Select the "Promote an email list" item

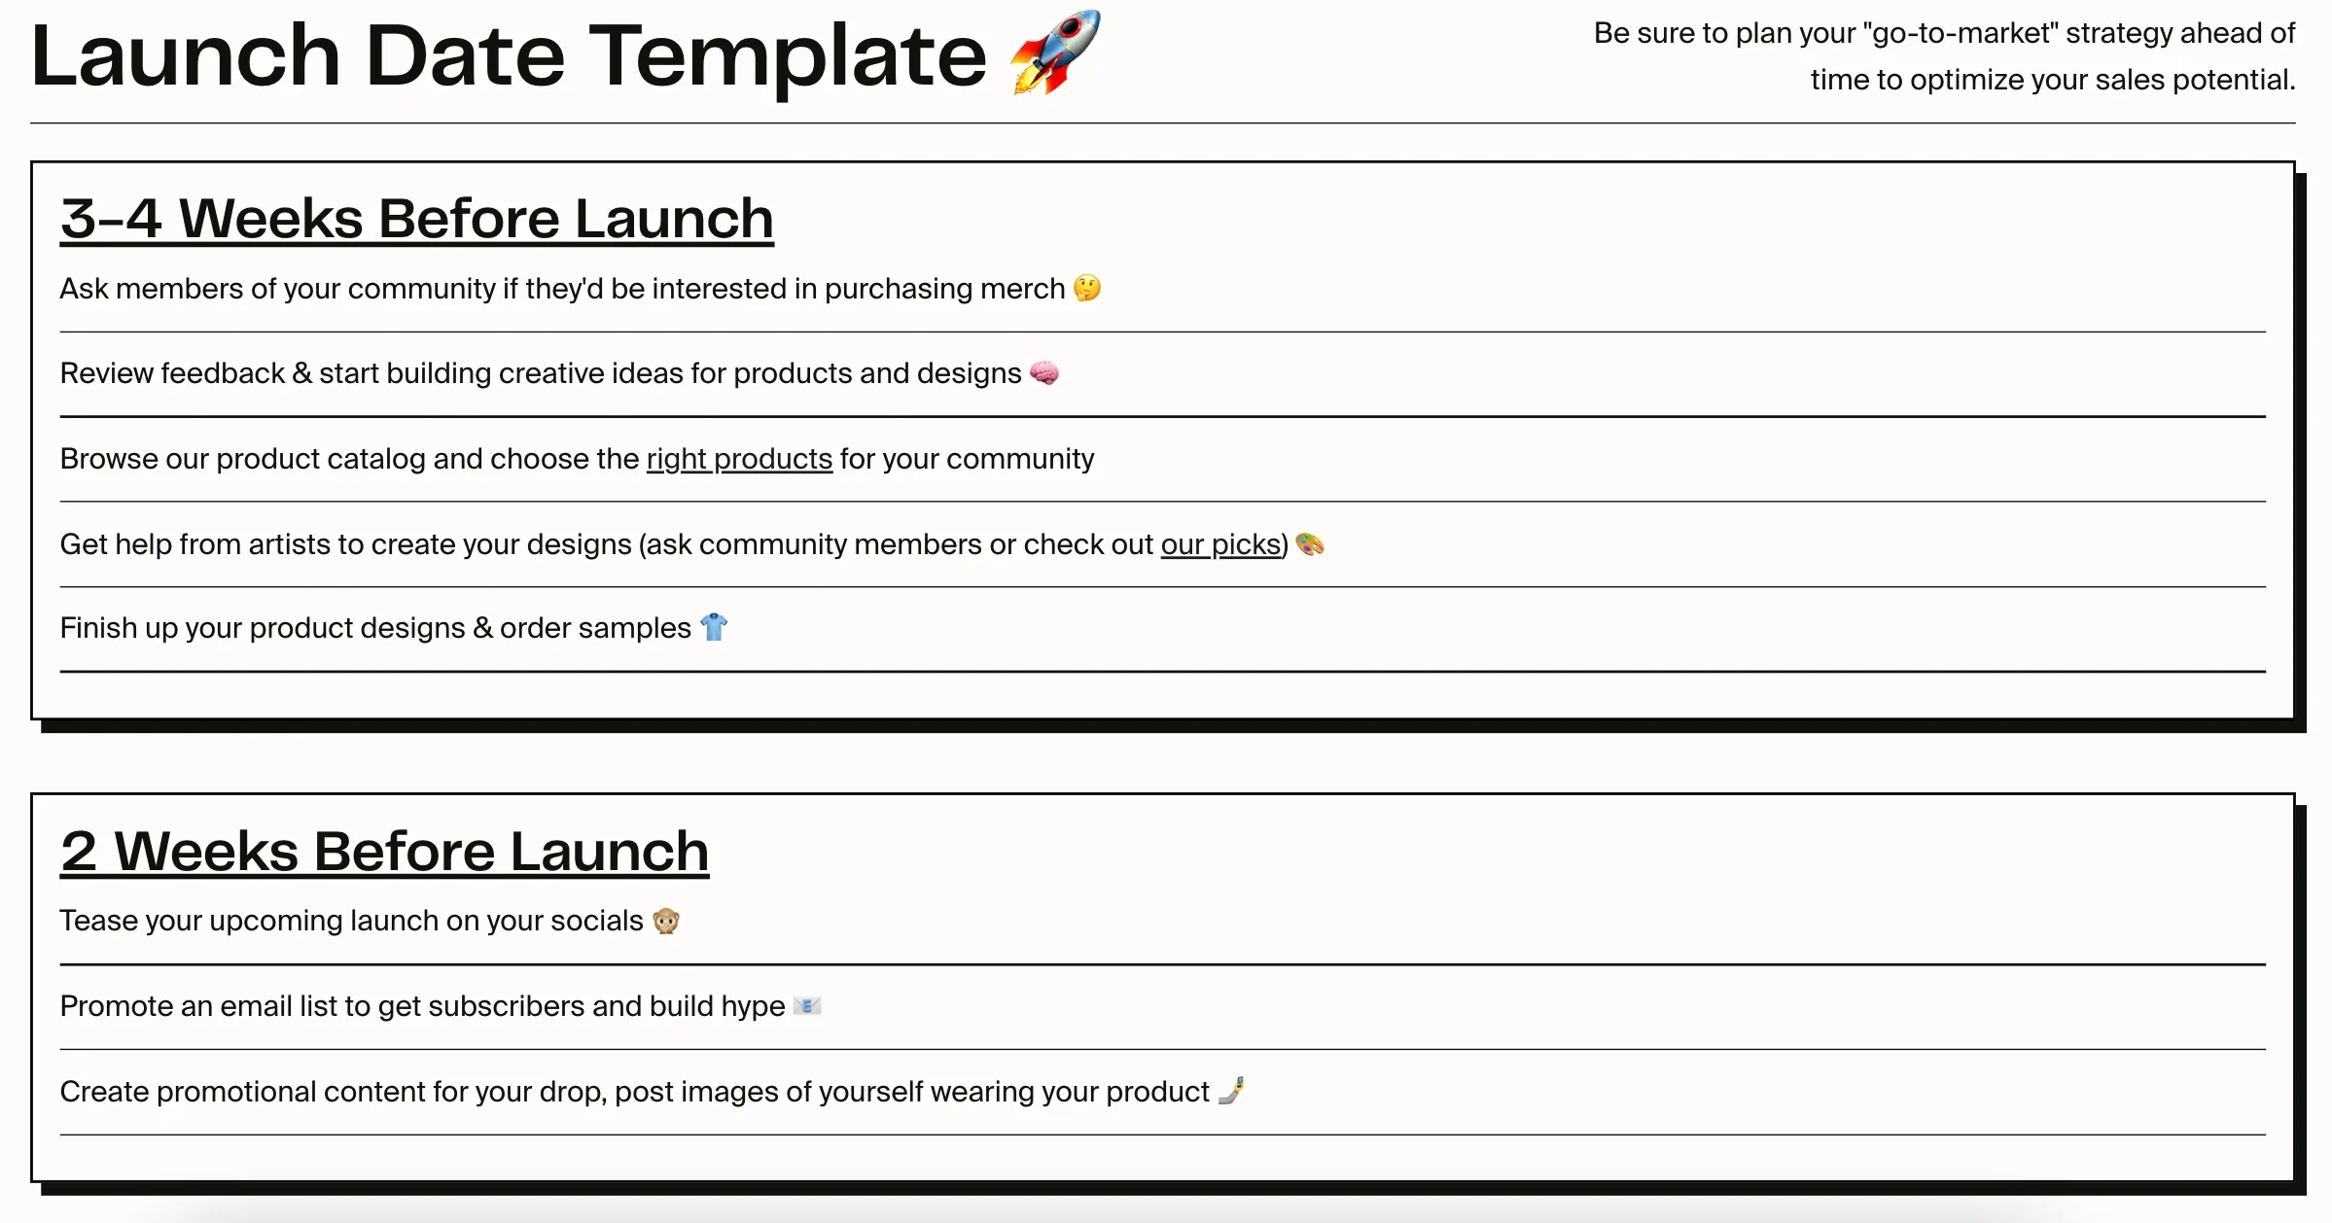(422, 1006)
